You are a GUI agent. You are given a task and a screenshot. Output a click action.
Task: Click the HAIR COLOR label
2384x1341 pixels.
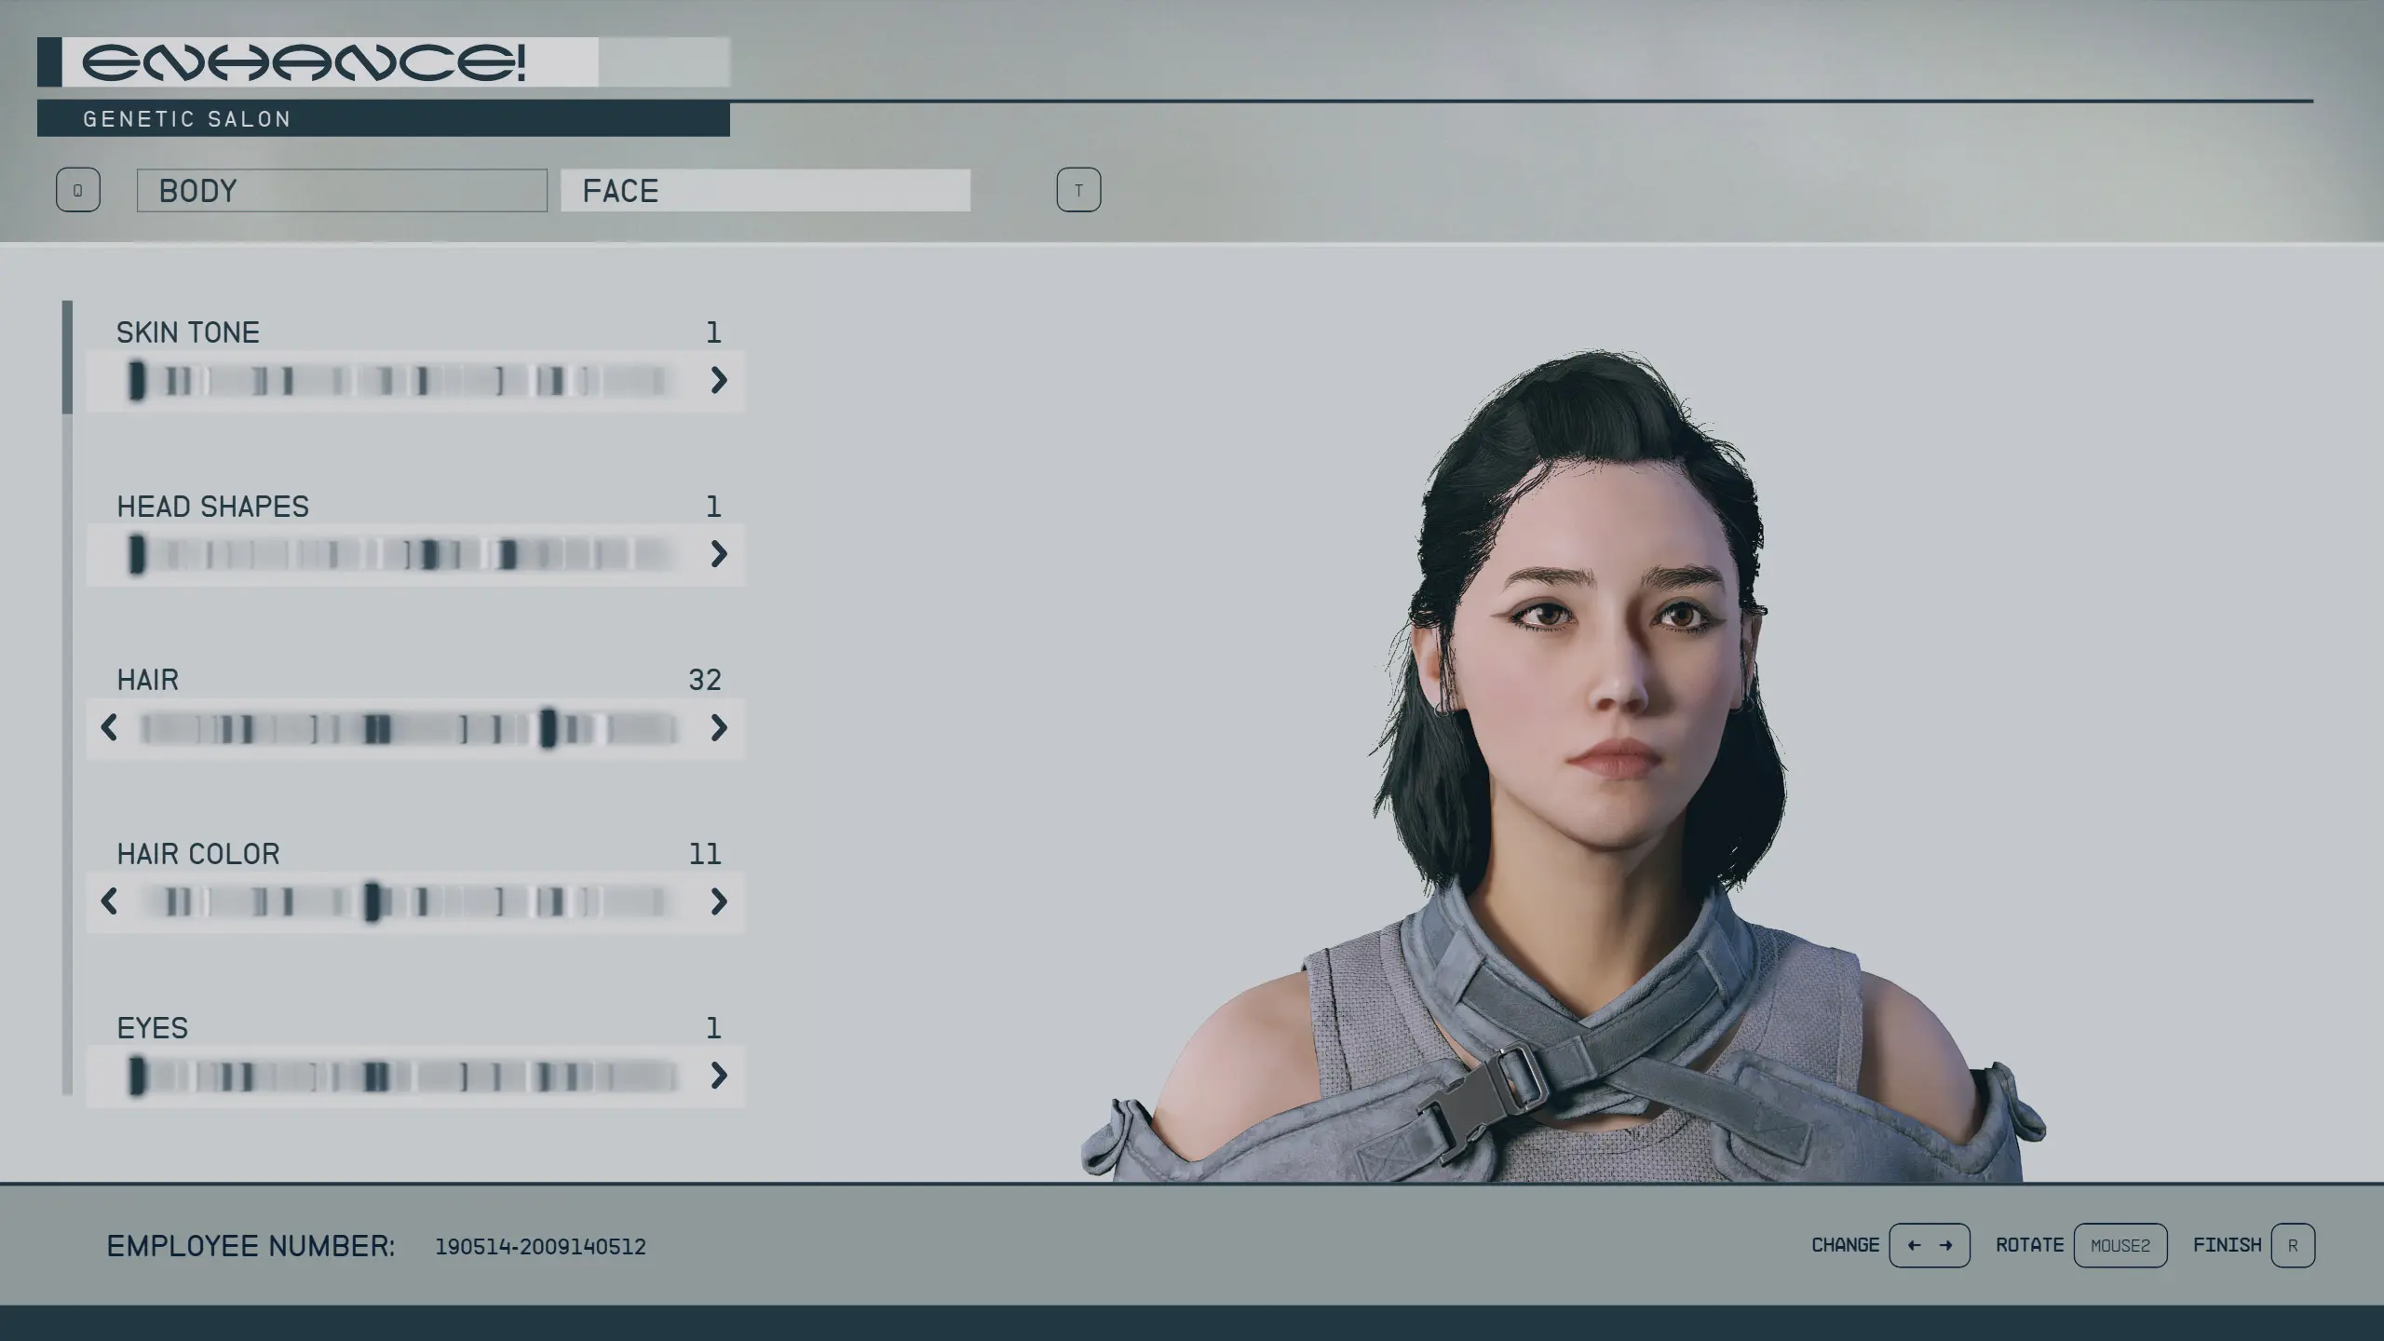click(x=198, y=854)
